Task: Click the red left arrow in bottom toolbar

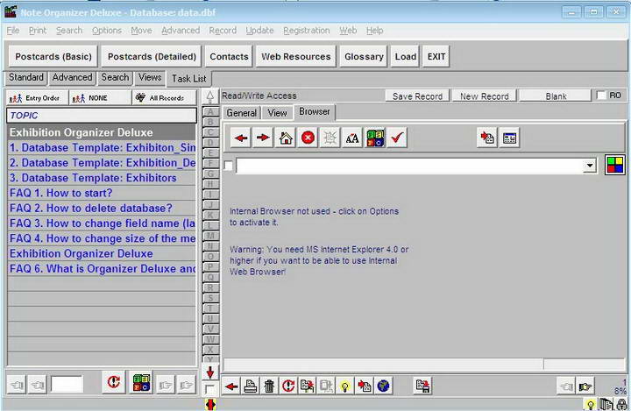Action: 231,386
